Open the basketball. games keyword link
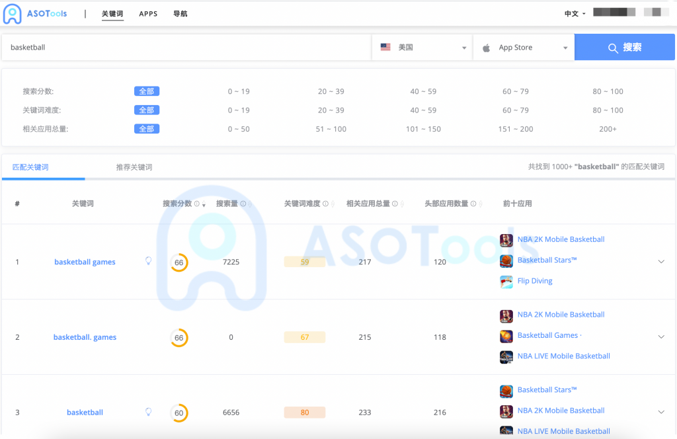 coord(85,337)
